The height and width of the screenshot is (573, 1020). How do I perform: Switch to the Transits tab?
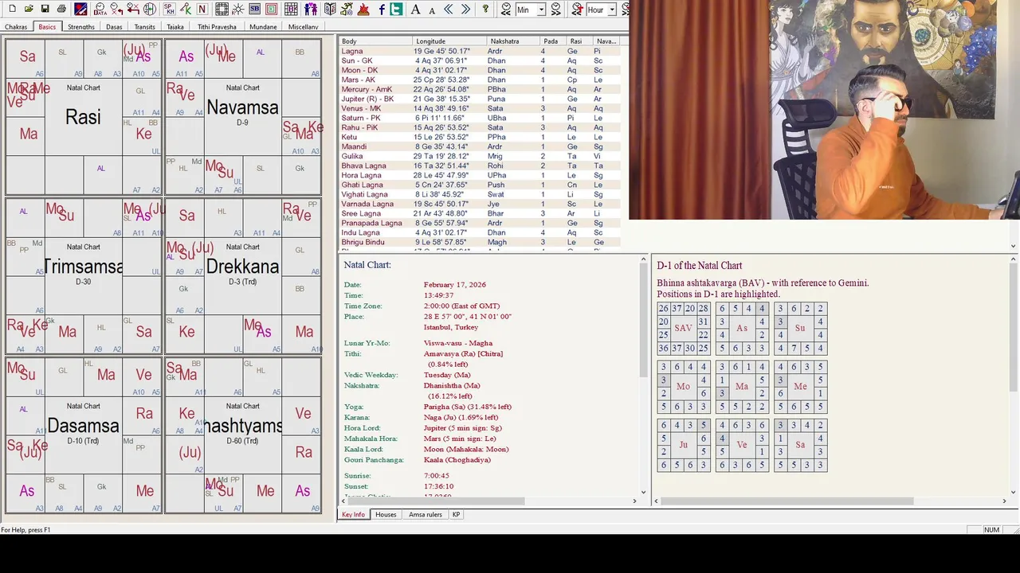[x=145, y=26]
